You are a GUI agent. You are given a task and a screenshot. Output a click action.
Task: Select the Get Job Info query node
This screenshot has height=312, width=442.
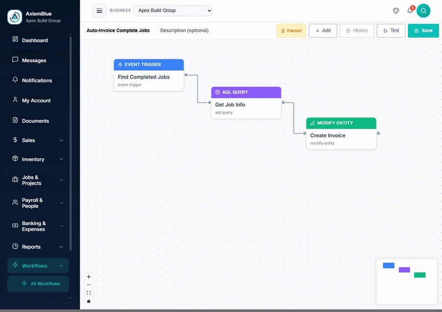pos(246,103)
